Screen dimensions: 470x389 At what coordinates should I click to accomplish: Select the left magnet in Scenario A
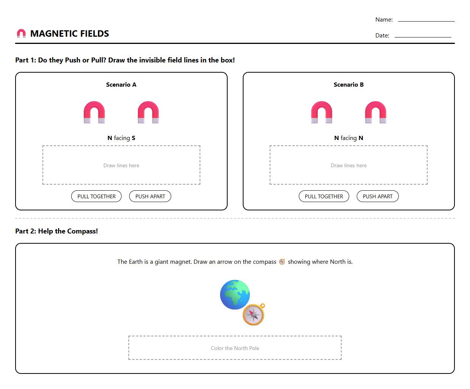tap(94, 112)
